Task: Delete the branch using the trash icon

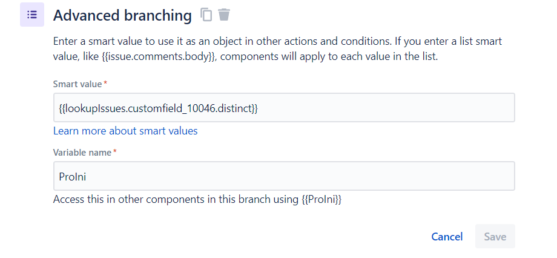Action: coord(224,15)
